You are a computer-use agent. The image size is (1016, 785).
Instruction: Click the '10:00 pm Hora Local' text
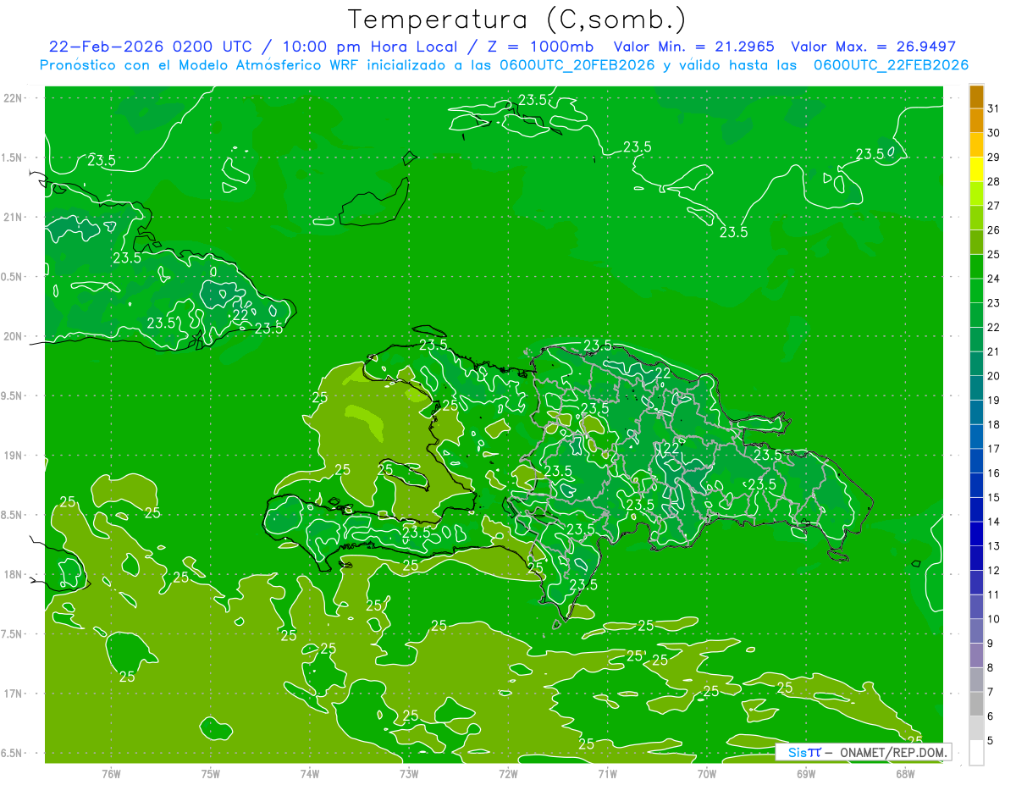(x=369, y=47)
